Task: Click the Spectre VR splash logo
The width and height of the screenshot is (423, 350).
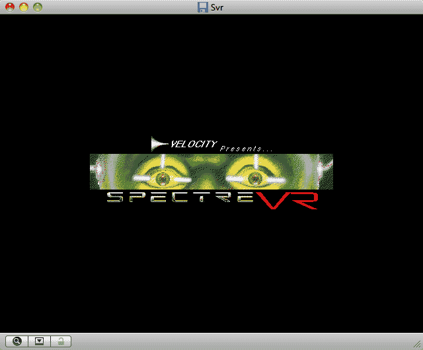Action: tap(212, 200)
